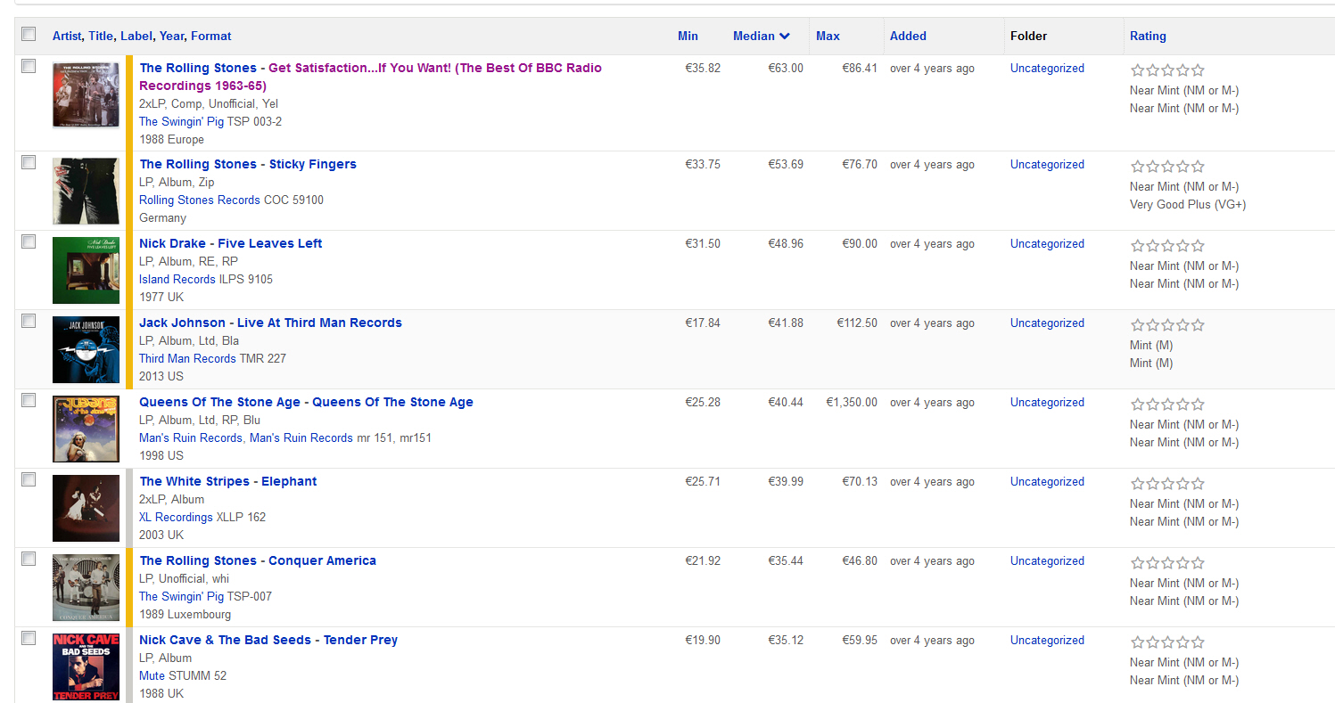Check the Conquer America row checkbox
The width and height of the screenshot is (1335, 703).
tap(29, 559)
